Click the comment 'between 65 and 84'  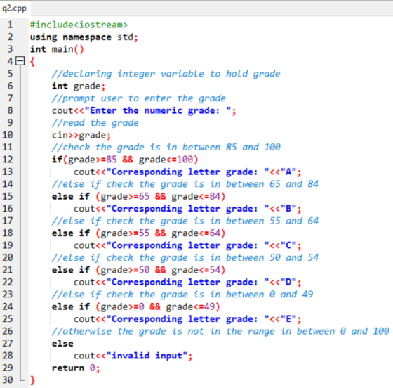(x=272, y=184)
